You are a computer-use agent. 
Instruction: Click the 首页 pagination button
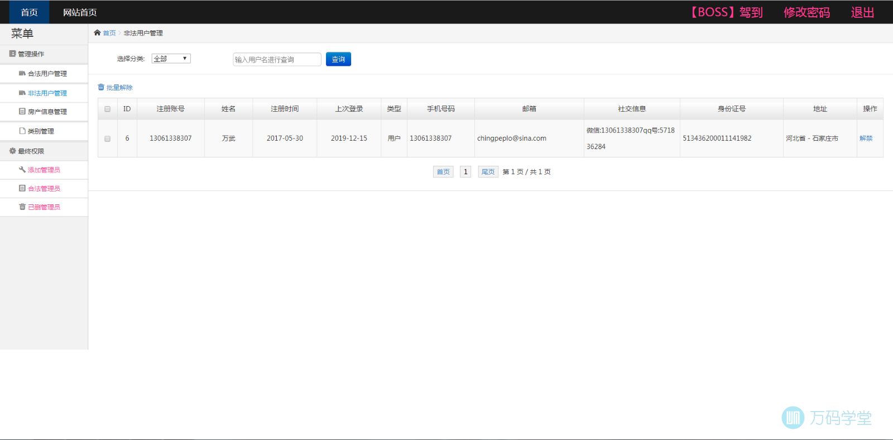pyautogui.click(x=443, y=172)
